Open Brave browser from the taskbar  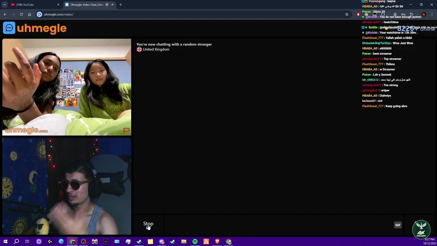pyautogui.click(x=217, y=242)
